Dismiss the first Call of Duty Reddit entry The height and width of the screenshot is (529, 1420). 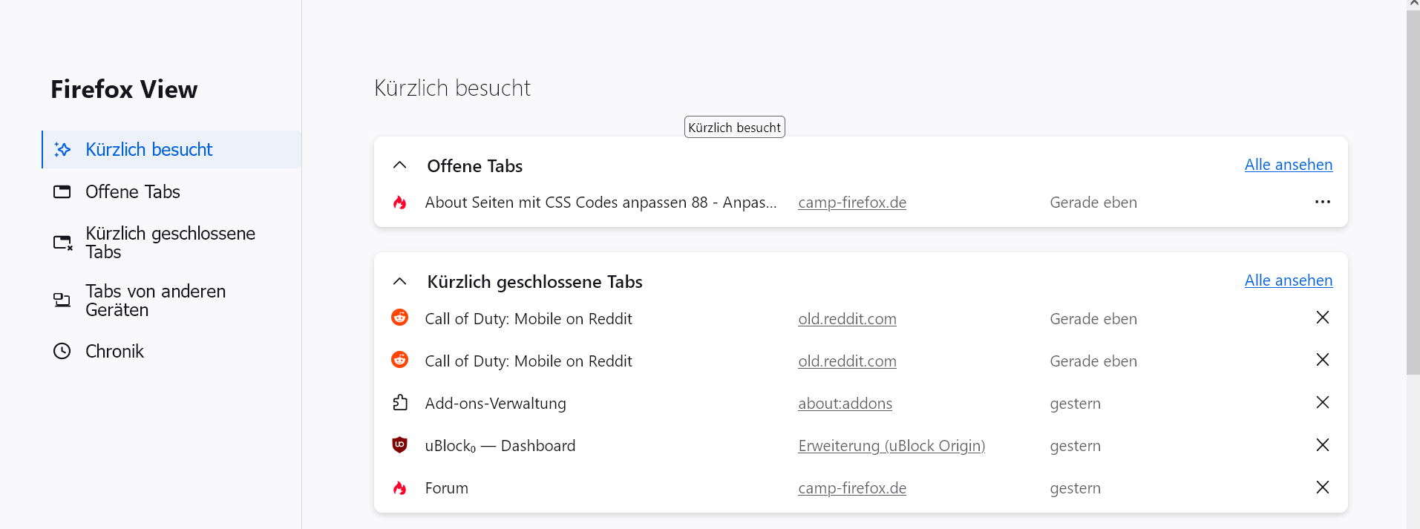(x=1322, y=318)
